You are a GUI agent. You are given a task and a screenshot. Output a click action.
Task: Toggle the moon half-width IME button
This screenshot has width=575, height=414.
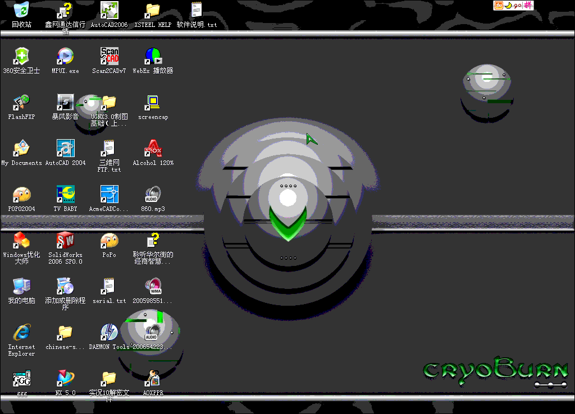(508, 6)
